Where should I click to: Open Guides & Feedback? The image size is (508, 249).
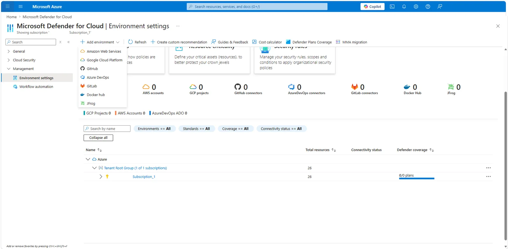230,42
